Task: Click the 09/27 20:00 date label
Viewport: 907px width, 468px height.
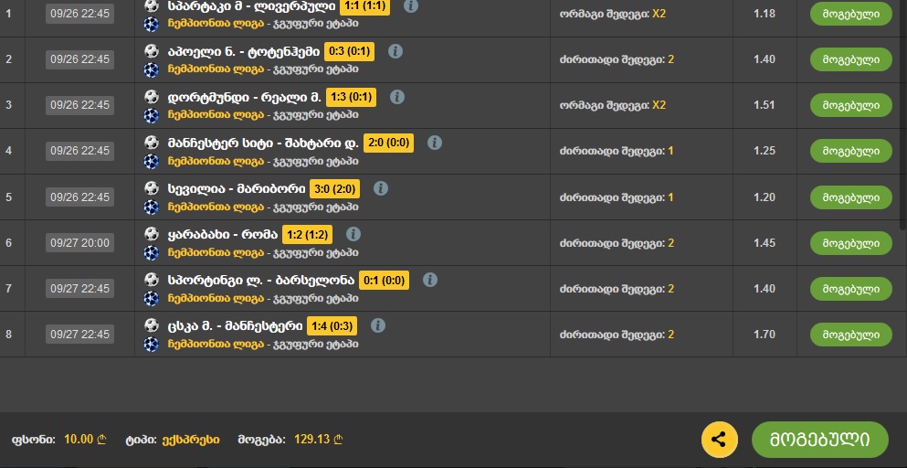Action: [79, 243]
